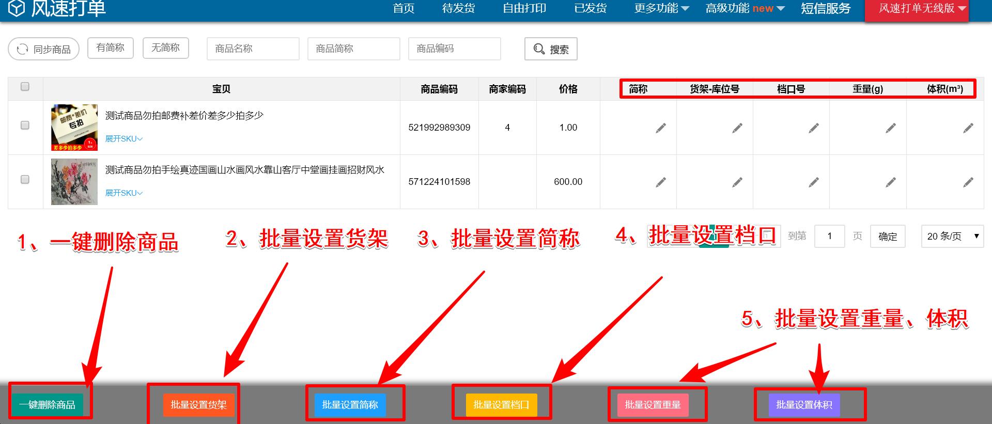Edit 货架-库位号 for product 521992989309
This screenshot has height=424, width=992.
pyautogui.click(x=737, y=128)
